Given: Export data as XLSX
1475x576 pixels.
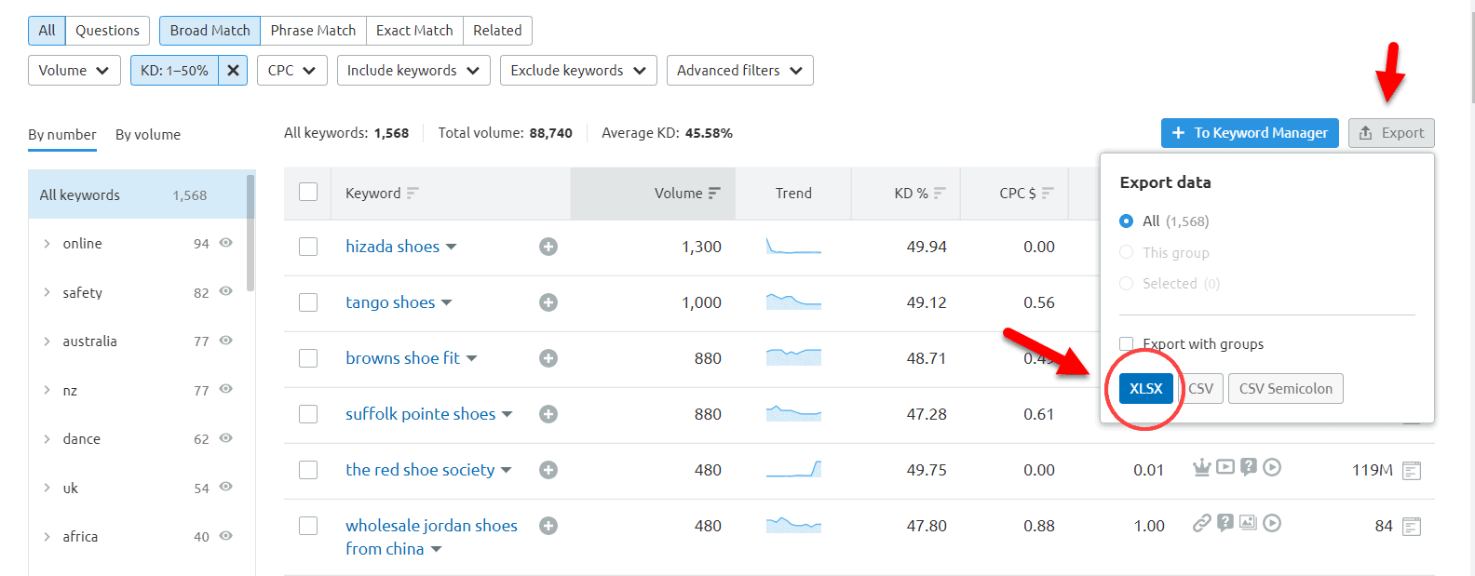Looking at the screenshot, I should click(x=1145, y=389).
